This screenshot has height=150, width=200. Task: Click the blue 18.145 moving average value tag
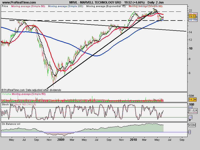point(193,20)
